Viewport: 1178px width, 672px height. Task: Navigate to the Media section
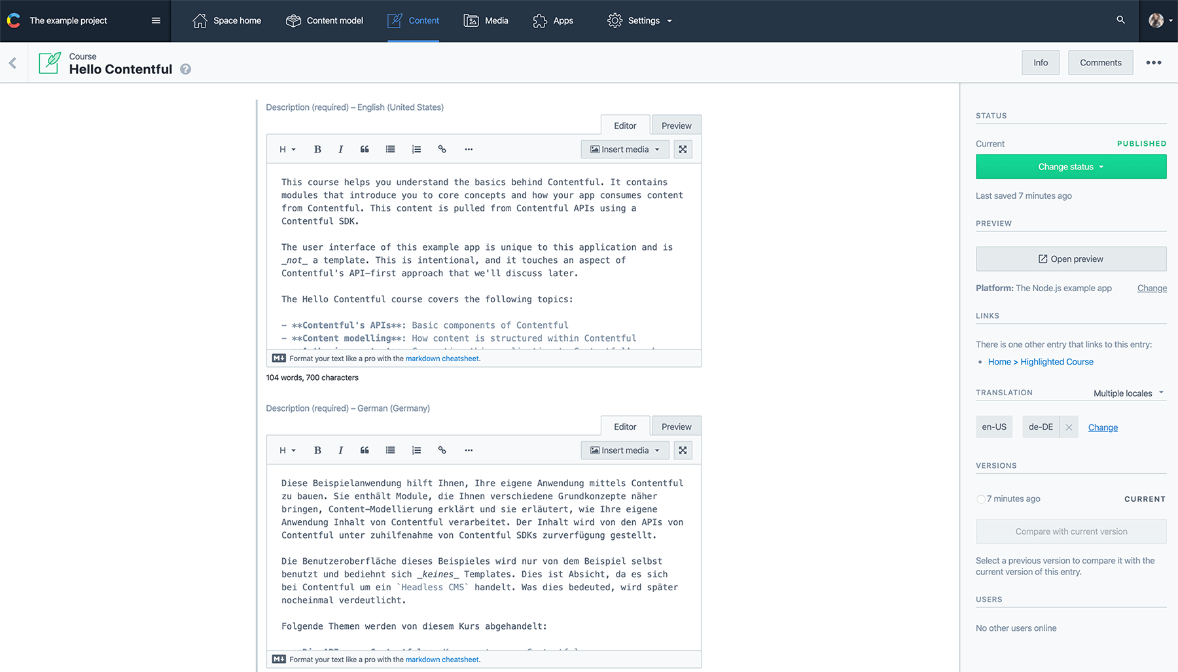pos(486,20)
